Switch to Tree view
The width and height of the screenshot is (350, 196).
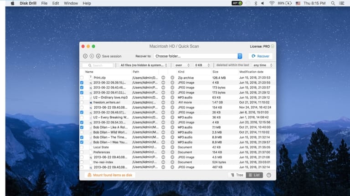tap(237, 175)
